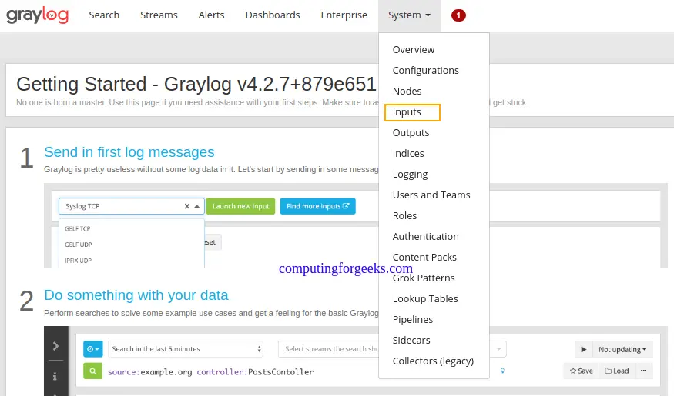Open the Enterprise page

coord(344,15)
